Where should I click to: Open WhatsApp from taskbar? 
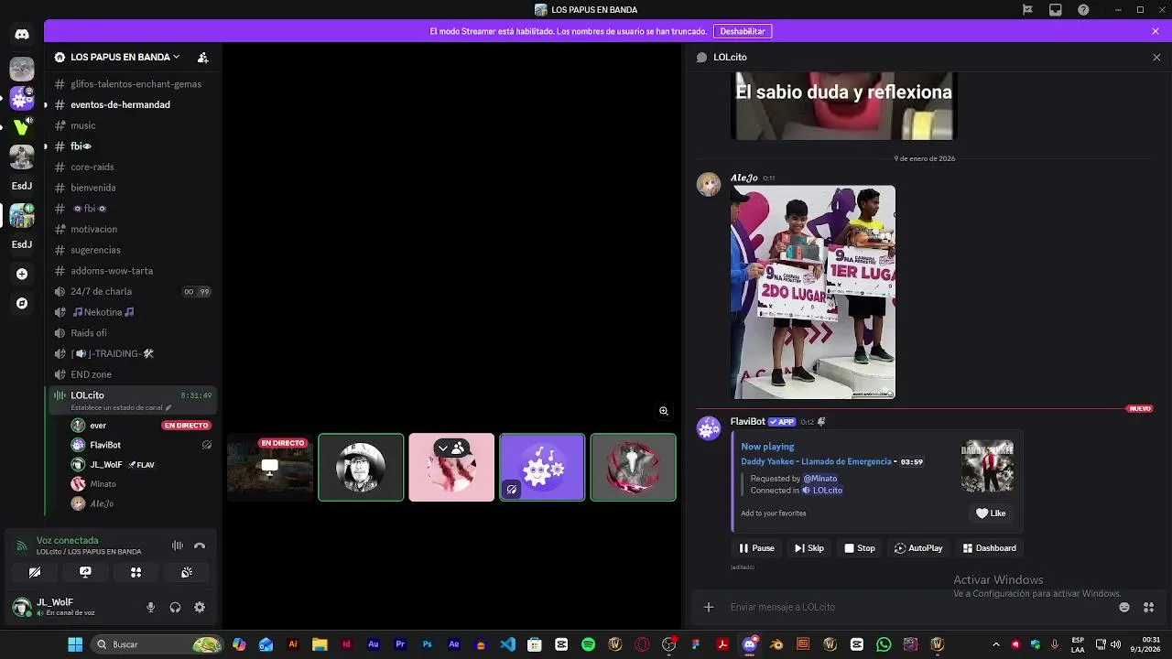(x=884, y=644)
